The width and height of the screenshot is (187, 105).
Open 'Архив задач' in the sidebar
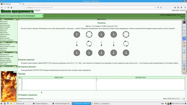[x=6, y=44]
